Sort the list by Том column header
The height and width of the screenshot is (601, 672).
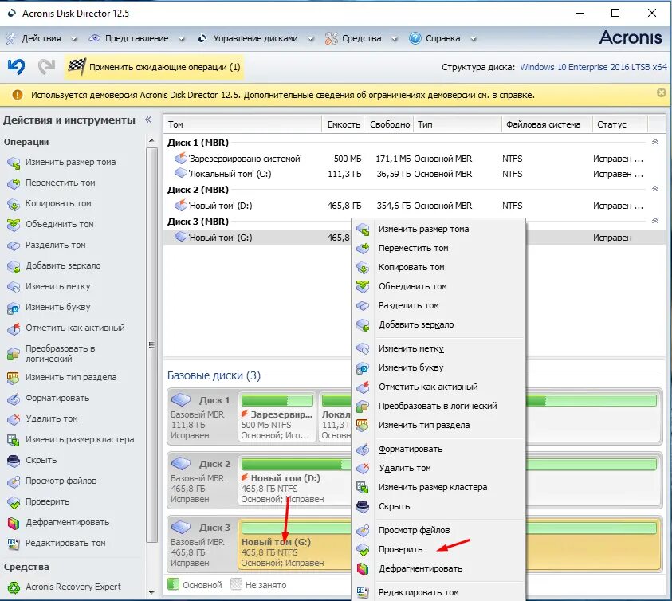(242, 124)
